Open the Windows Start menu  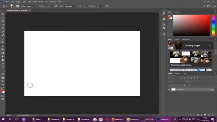(x=3, y=119)
